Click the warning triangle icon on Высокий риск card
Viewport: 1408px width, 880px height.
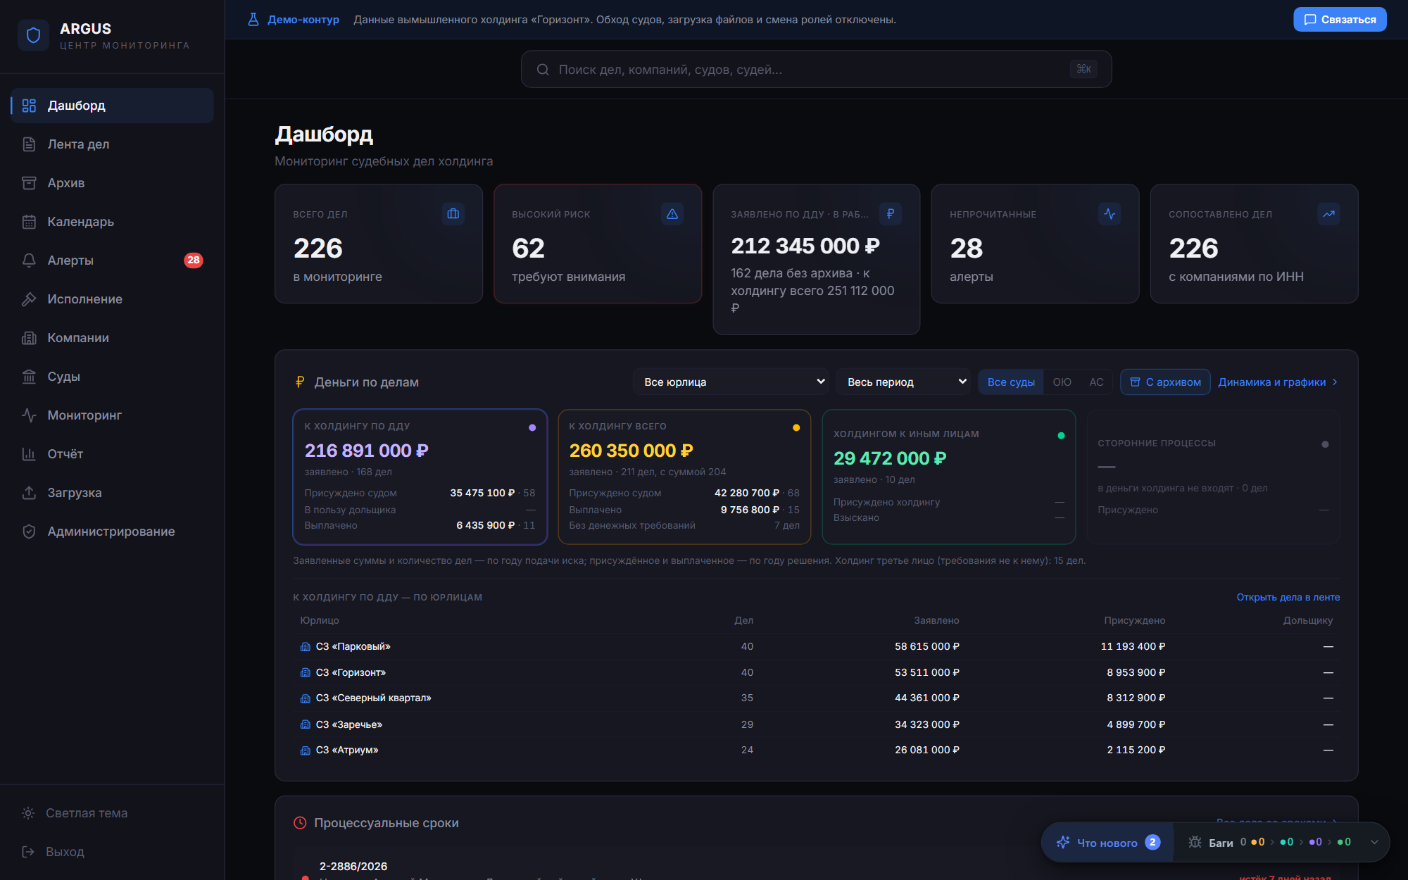pyautogui.click(x=672, y=213)
